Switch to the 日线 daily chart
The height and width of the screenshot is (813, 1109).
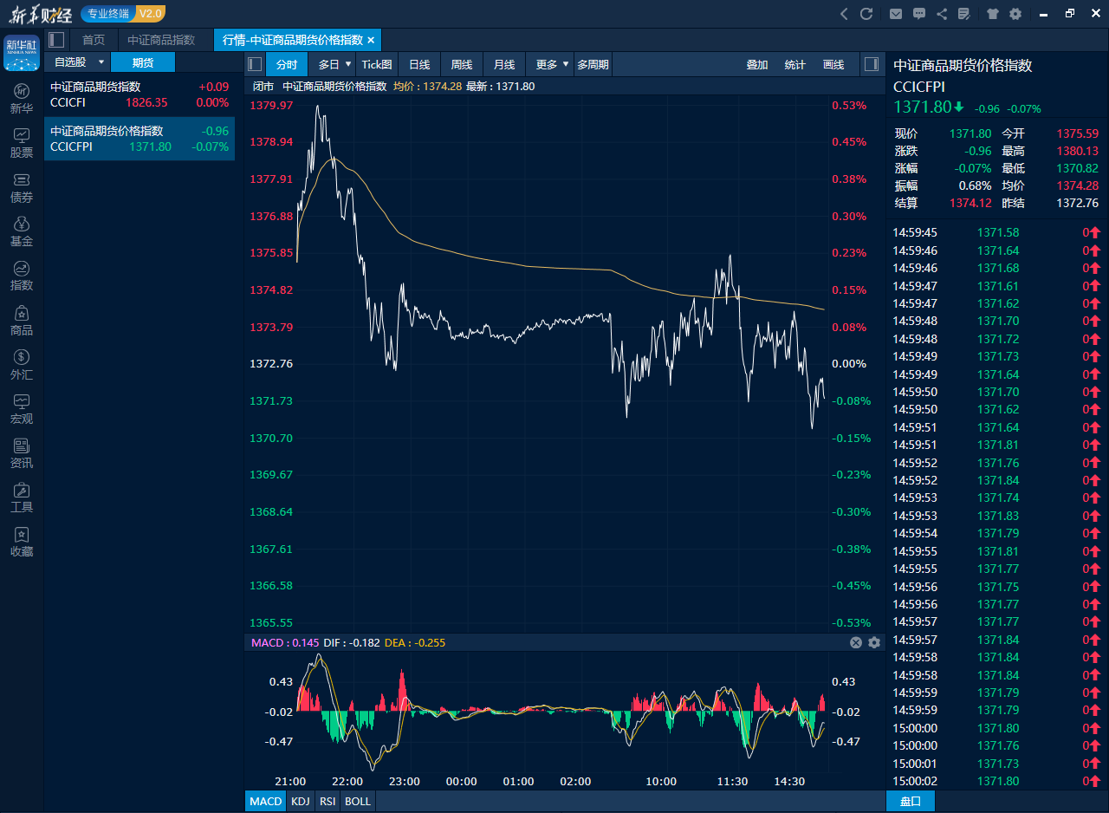419,64
